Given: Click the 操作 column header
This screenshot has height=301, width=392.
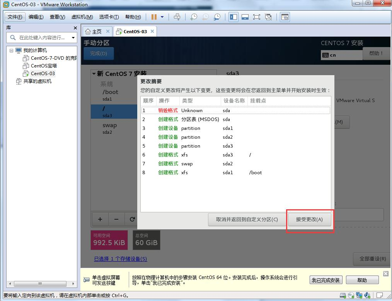Looking at the screenshot, I should pos(168,101).
